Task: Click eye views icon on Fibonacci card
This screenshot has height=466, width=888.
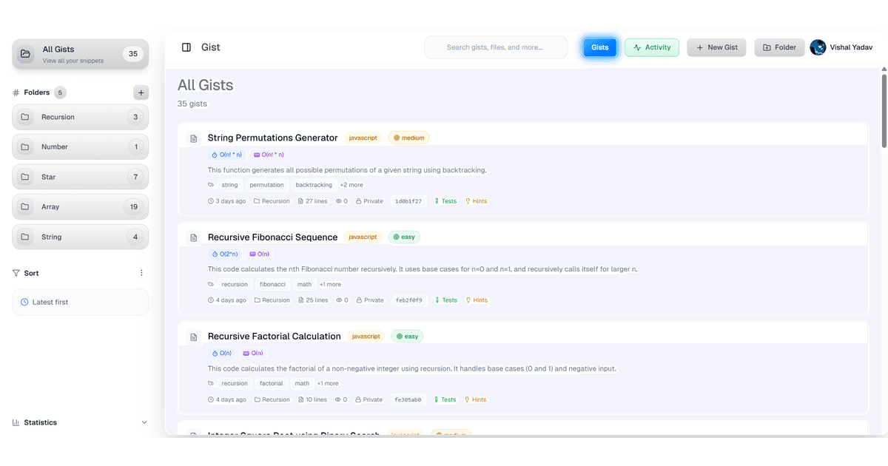Action: coord(338,300)
